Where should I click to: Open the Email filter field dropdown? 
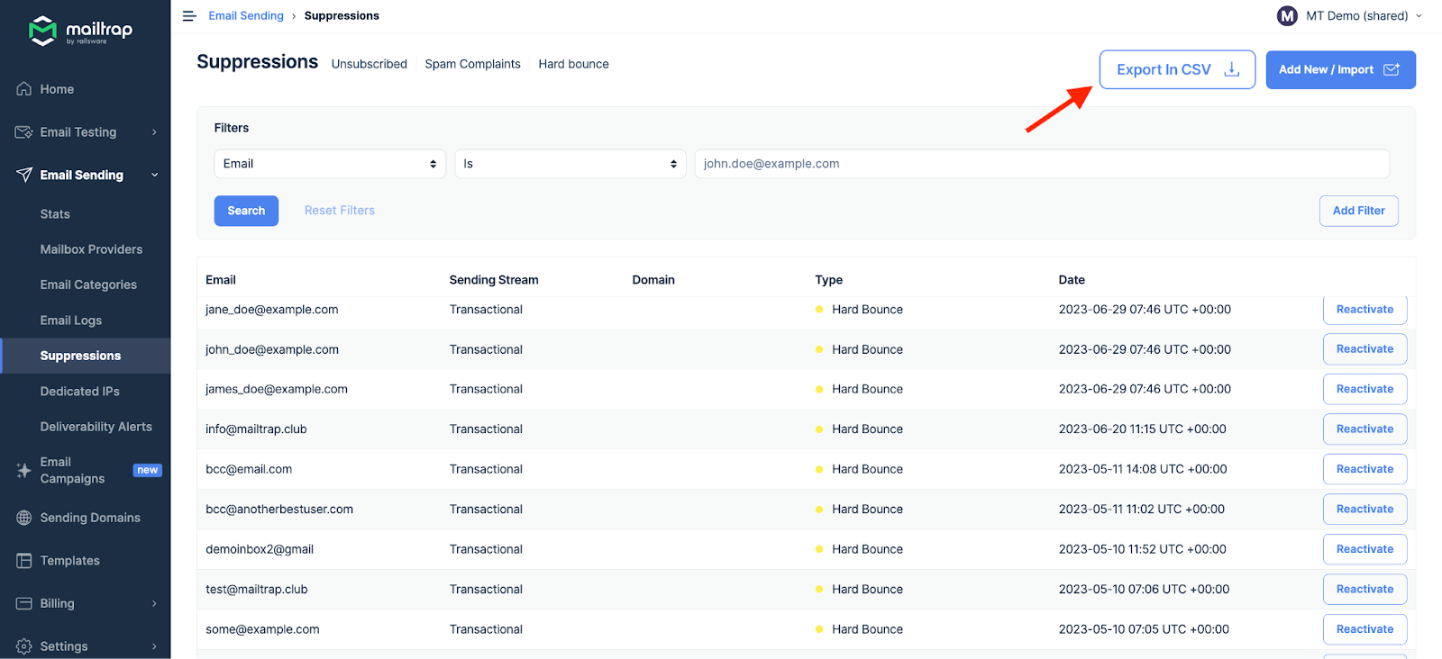pyautogui.click(x=329, y=164)
